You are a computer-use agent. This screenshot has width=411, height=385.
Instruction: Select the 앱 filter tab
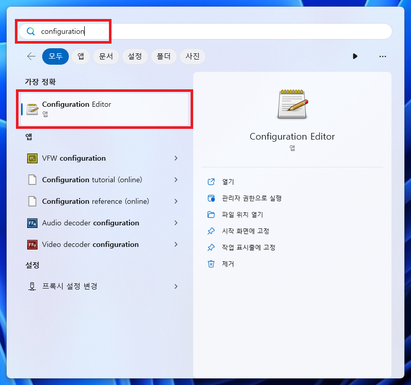(81, 56)
